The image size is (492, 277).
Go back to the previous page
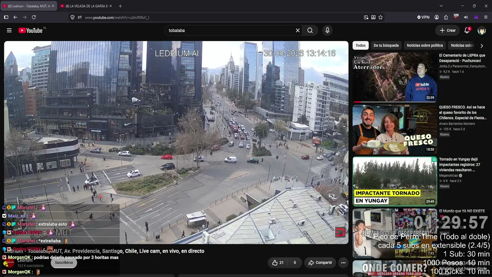coord(15,17)
